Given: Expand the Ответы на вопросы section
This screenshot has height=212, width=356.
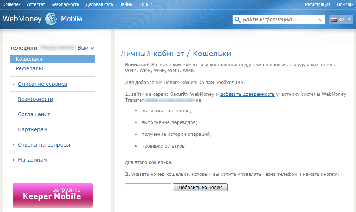Looking at the screenshot, I should (44, 145).
